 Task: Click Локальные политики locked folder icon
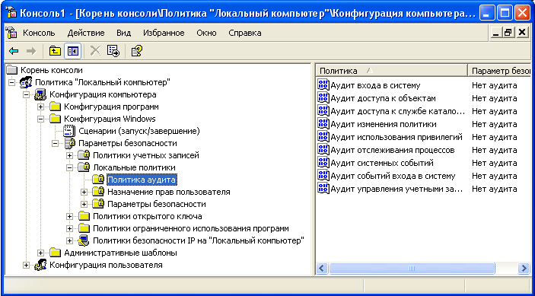84,167
